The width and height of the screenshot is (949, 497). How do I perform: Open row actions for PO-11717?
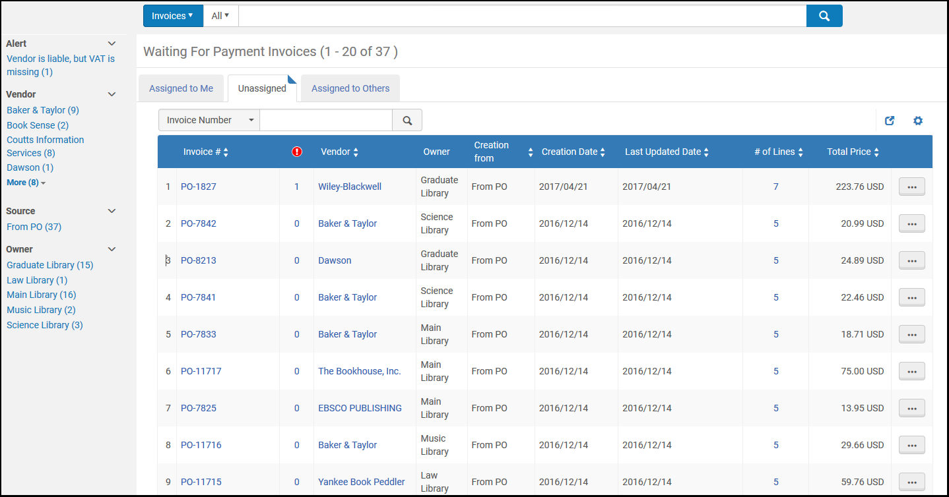[912, 371]
